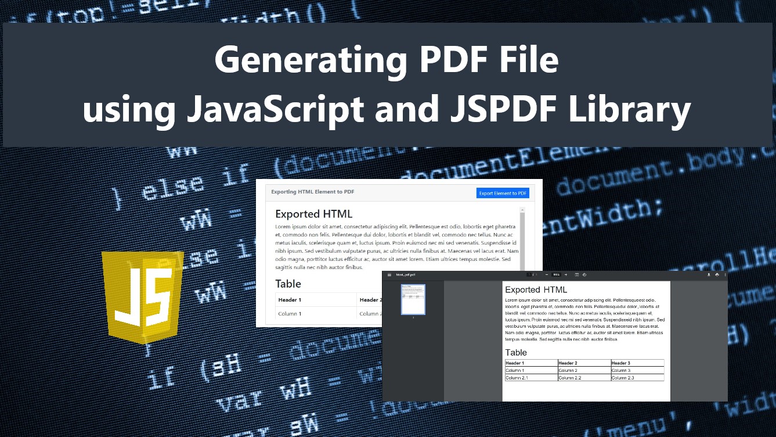Zoom out of the PDF page

pos(547,274)
